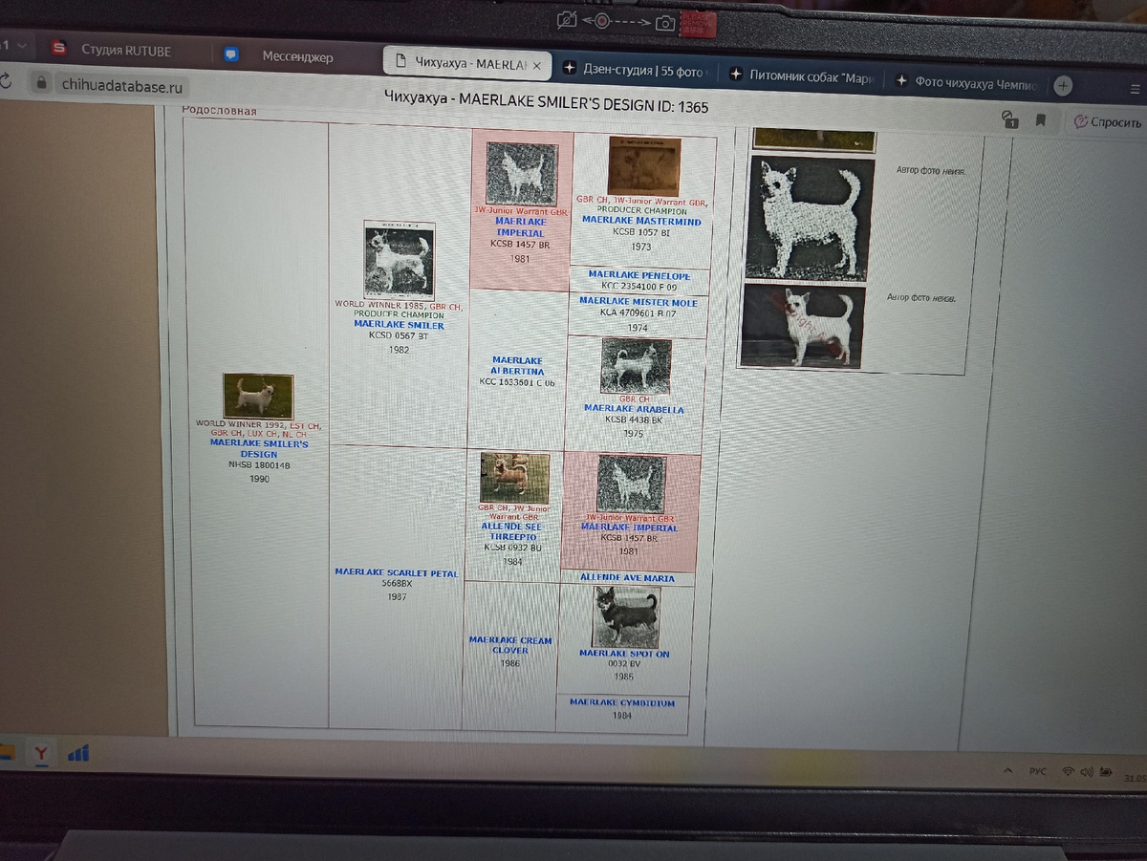Select the Чихуахуа - MAERLAK tab
Screen dimensions: 1147x861
[x=466, y=64]
